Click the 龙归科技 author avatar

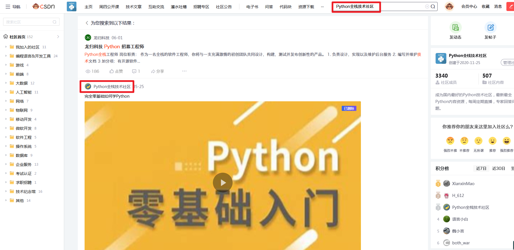click(88, 38)
